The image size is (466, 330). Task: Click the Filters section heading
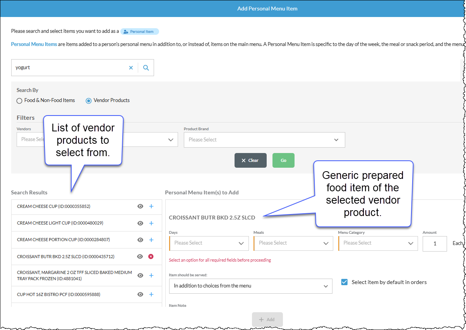coord(26,117)
